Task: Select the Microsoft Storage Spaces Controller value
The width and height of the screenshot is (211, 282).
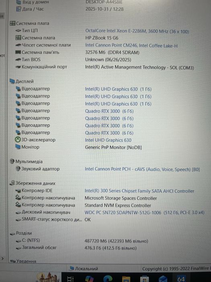Action: pyautogui.click(x=121, y=198)
